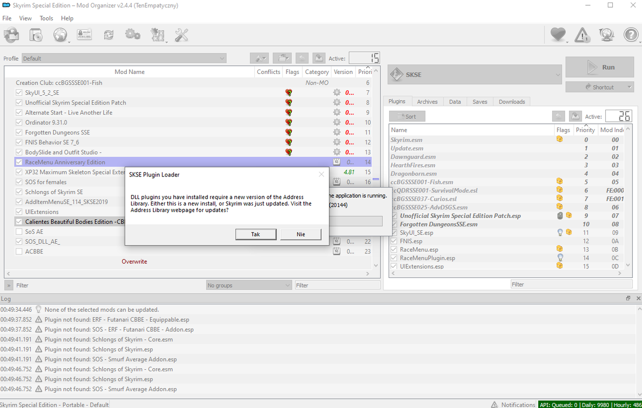Screen dimensions: 642x408
Task: Enable the SoS AE mod checkbox
Action: pos(19,232)
